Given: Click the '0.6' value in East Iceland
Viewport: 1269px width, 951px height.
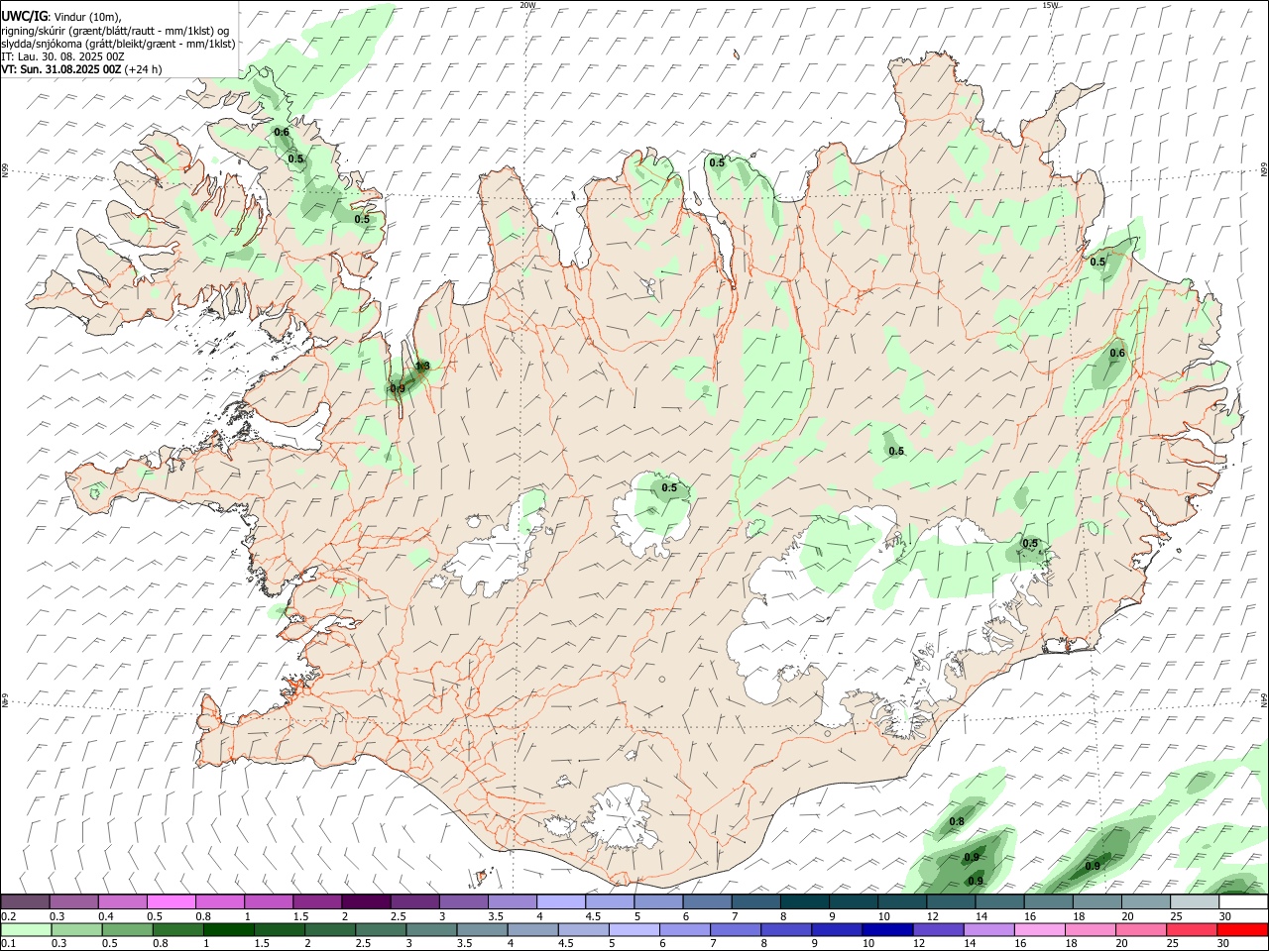Looking at the screenshot, I should [x=1117, y=354].
